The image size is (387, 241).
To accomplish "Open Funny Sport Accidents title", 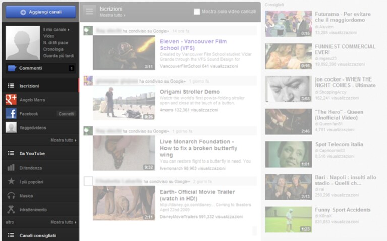I will click(x=343, y=210).
